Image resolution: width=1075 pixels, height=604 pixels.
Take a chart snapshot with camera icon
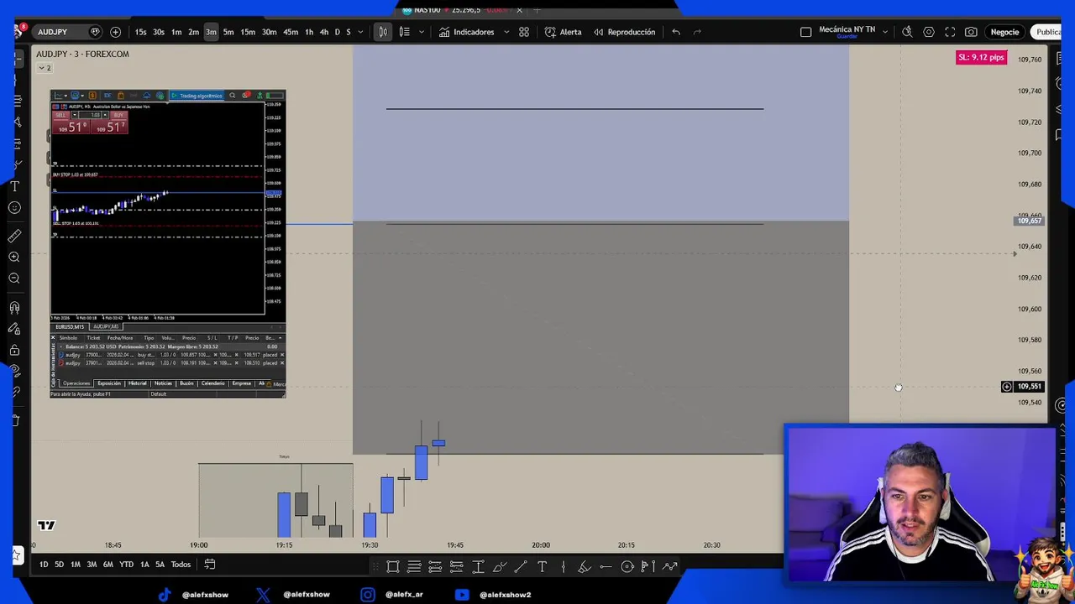point(971,32)
